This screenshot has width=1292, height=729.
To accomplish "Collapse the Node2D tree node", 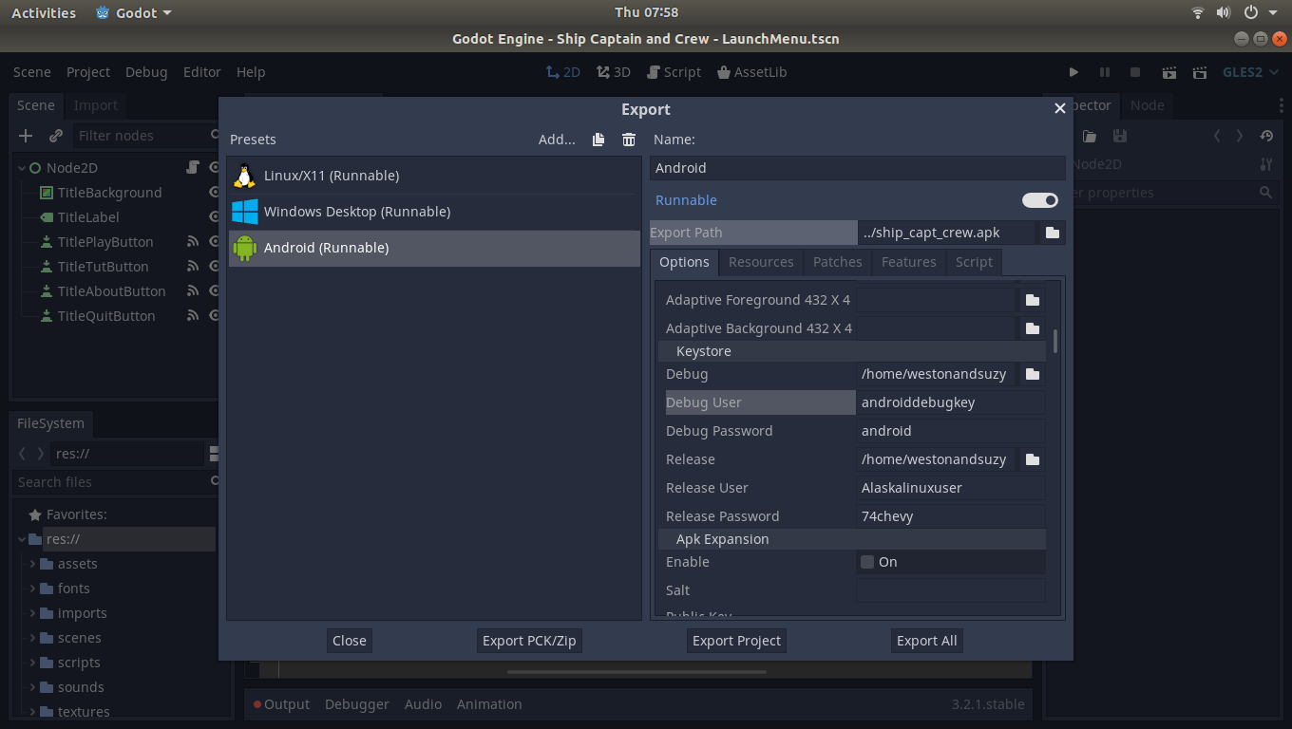I will (21, 168).
